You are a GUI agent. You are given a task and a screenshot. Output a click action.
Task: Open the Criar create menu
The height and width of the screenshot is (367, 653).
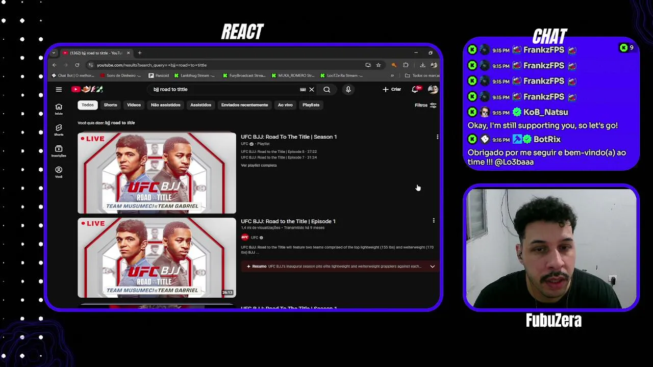click(x=392, y=89)
